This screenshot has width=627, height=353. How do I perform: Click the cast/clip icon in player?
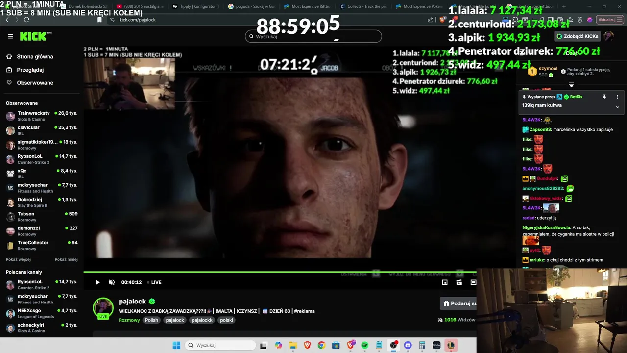click(459, 282)
